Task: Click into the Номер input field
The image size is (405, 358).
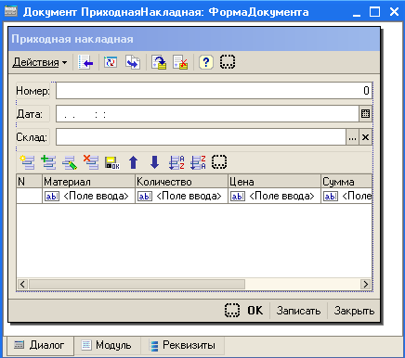Action: (214, 91)
